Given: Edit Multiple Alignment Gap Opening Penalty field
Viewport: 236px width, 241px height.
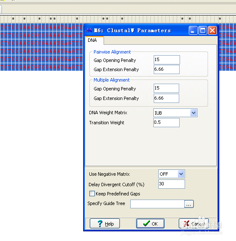Looking at the screenshot, I should [166, 88].
